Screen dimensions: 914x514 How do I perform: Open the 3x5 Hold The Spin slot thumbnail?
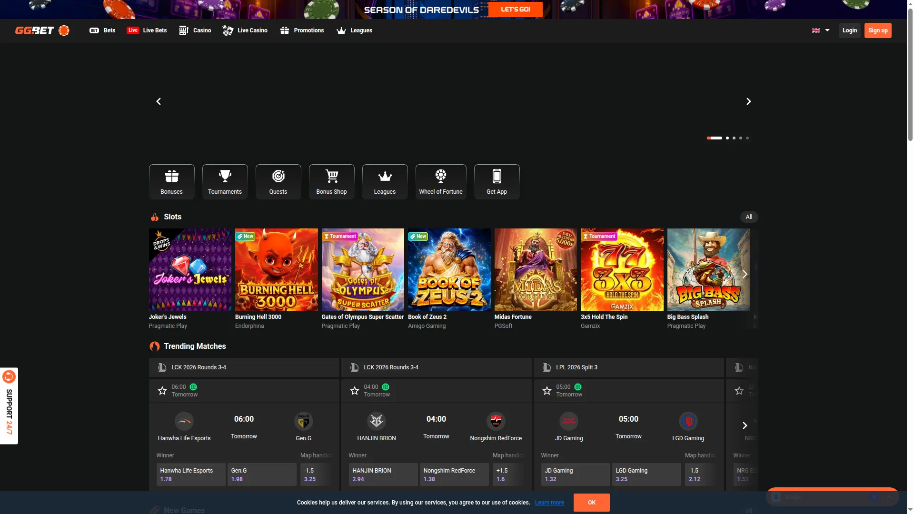click(622, 270)
